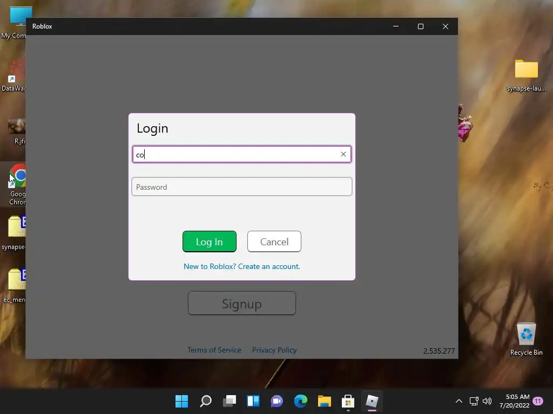Focus the Password field
This screenshot has width=553, height=414.
(x=241, y=187)
